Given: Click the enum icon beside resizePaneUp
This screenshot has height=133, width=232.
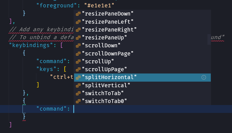Looking at the screenshot, I should click(x=78, y=38).
